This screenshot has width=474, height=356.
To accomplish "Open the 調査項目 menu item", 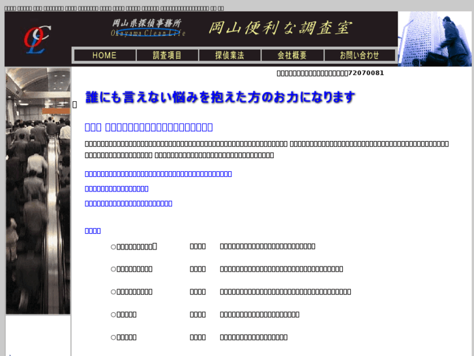I will click(167, 56).
